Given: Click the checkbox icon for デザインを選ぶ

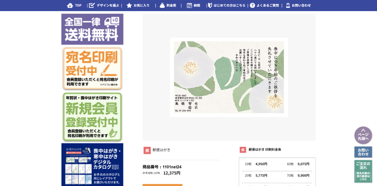Looking at the screenshot, I should [x=91, y=5].
